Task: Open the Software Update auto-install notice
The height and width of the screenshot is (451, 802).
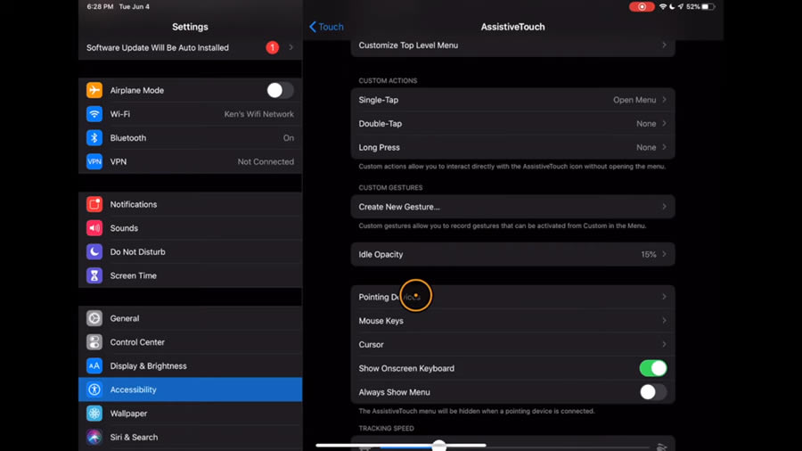Action: pos(190,48)
